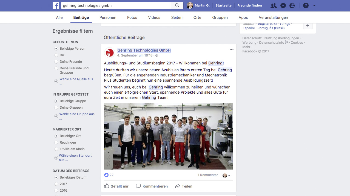Open the friend requests icon
The width and height of the screenshot is (350, 196).
274,5
